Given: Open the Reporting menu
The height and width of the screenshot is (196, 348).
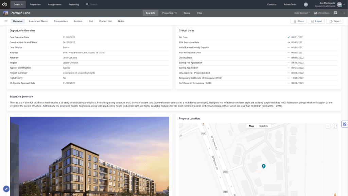Looking at the screenshot, I should (x=74, y=4).
